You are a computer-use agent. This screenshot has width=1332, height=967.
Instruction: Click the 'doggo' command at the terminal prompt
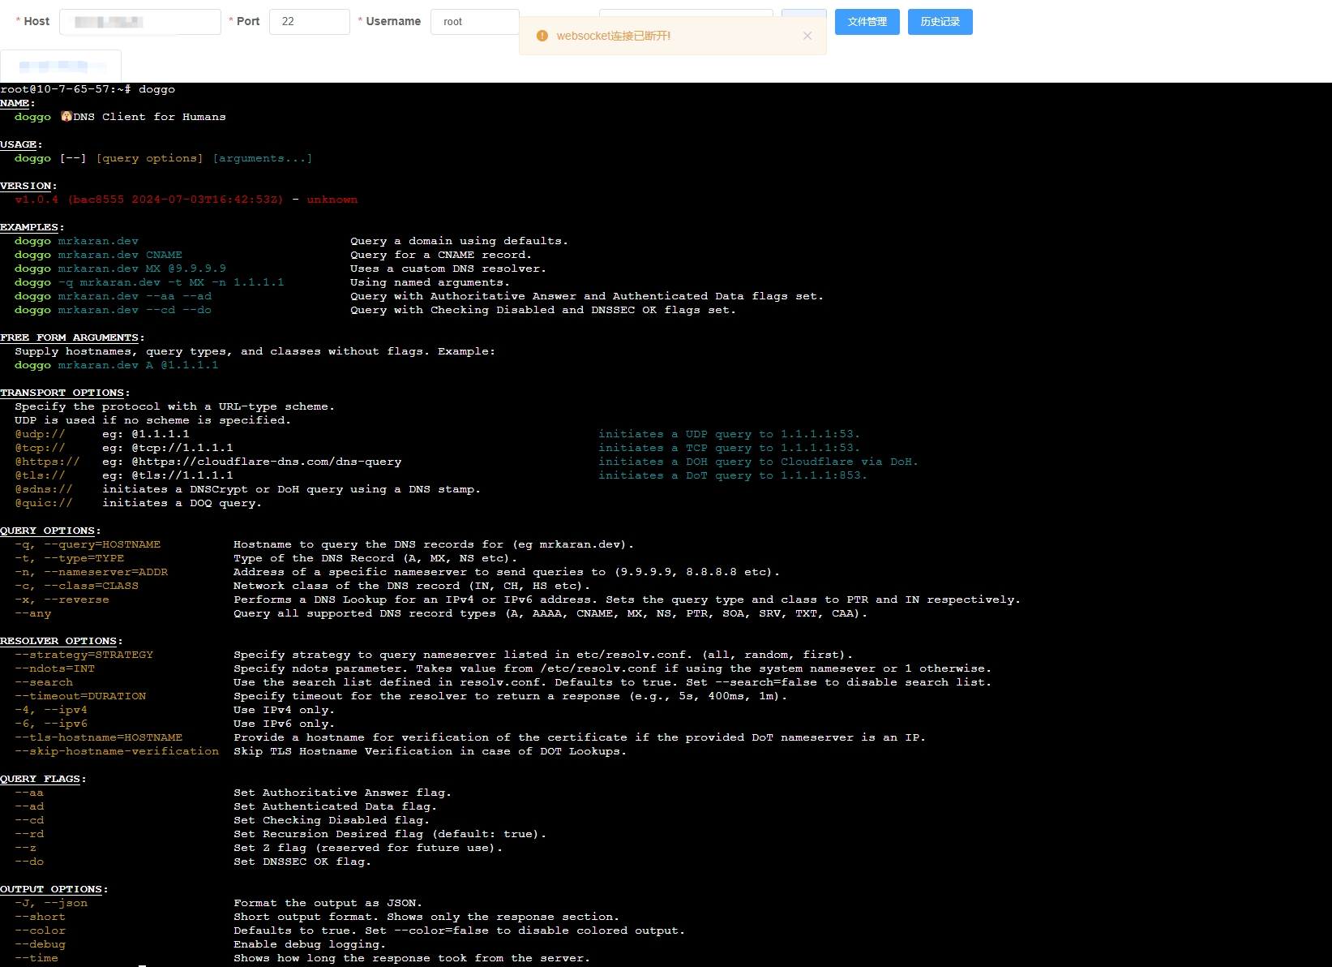coord(156,89)
